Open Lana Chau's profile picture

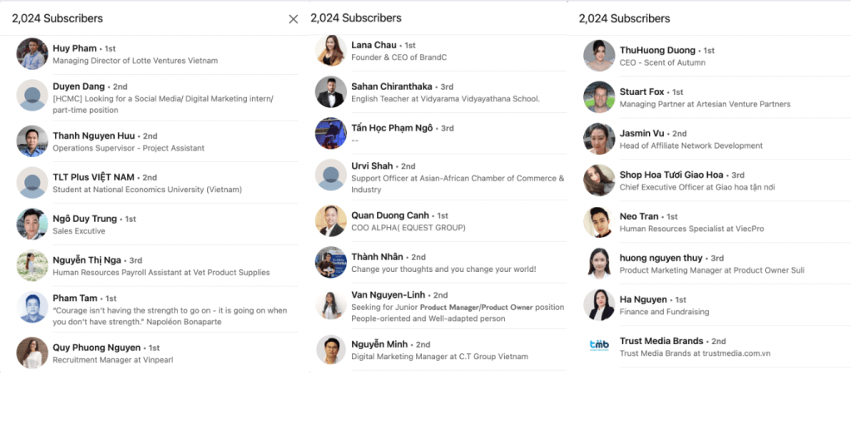pos(331,51)
